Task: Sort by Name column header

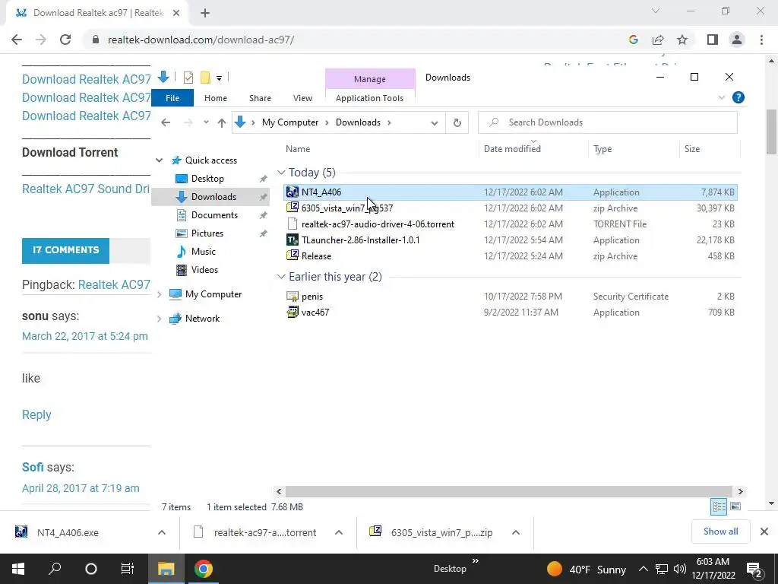Action: (x=298, y=149)
